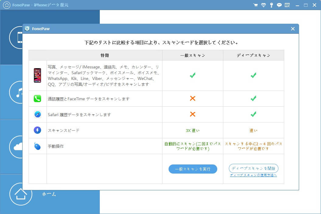Click the orange 速い deep scan value
This screenshot has width=321, height=214.
point(253,130)
